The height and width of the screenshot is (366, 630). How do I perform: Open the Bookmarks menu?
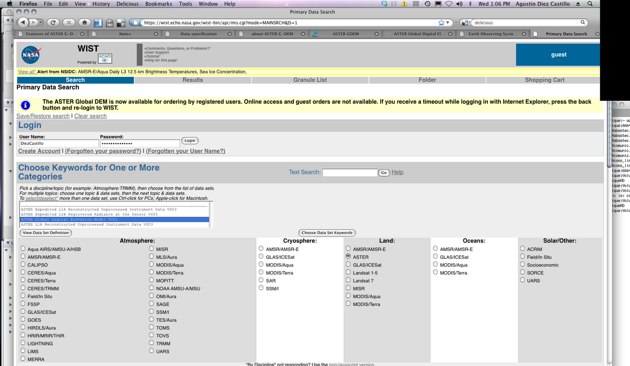coord(159,4)
